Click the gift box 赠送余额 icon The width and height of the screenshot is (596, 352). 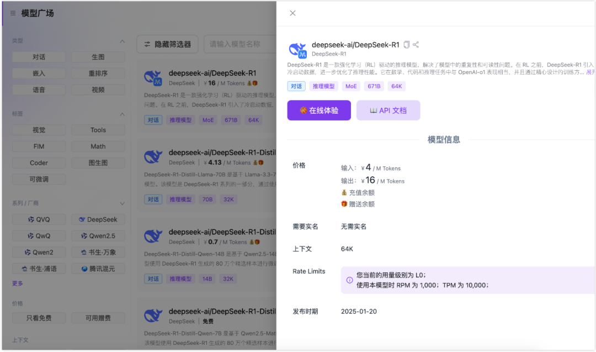pos(344,204)
